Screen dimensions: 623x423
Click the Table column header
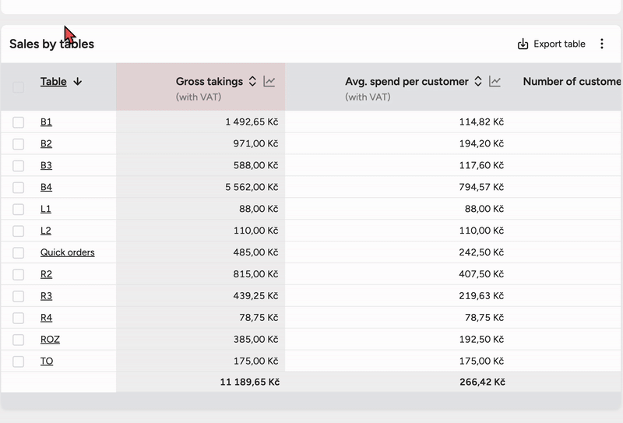(x=53, y=82)
